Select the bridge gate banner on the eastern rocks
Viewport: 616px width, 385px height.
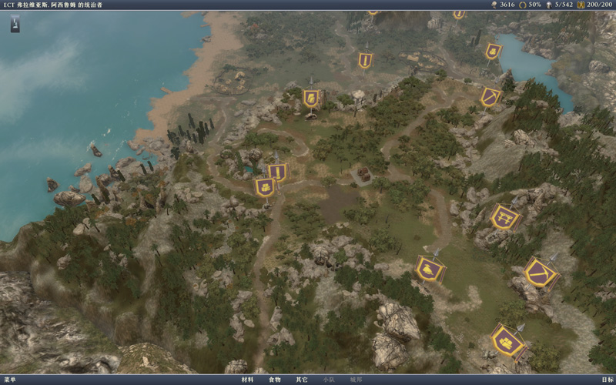505,216
